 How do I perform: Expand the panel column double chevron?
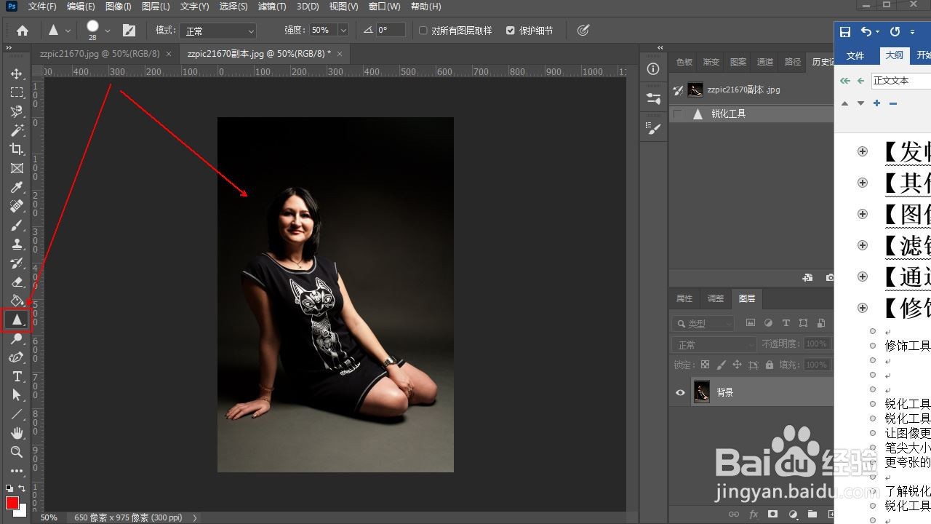[660, 48]
